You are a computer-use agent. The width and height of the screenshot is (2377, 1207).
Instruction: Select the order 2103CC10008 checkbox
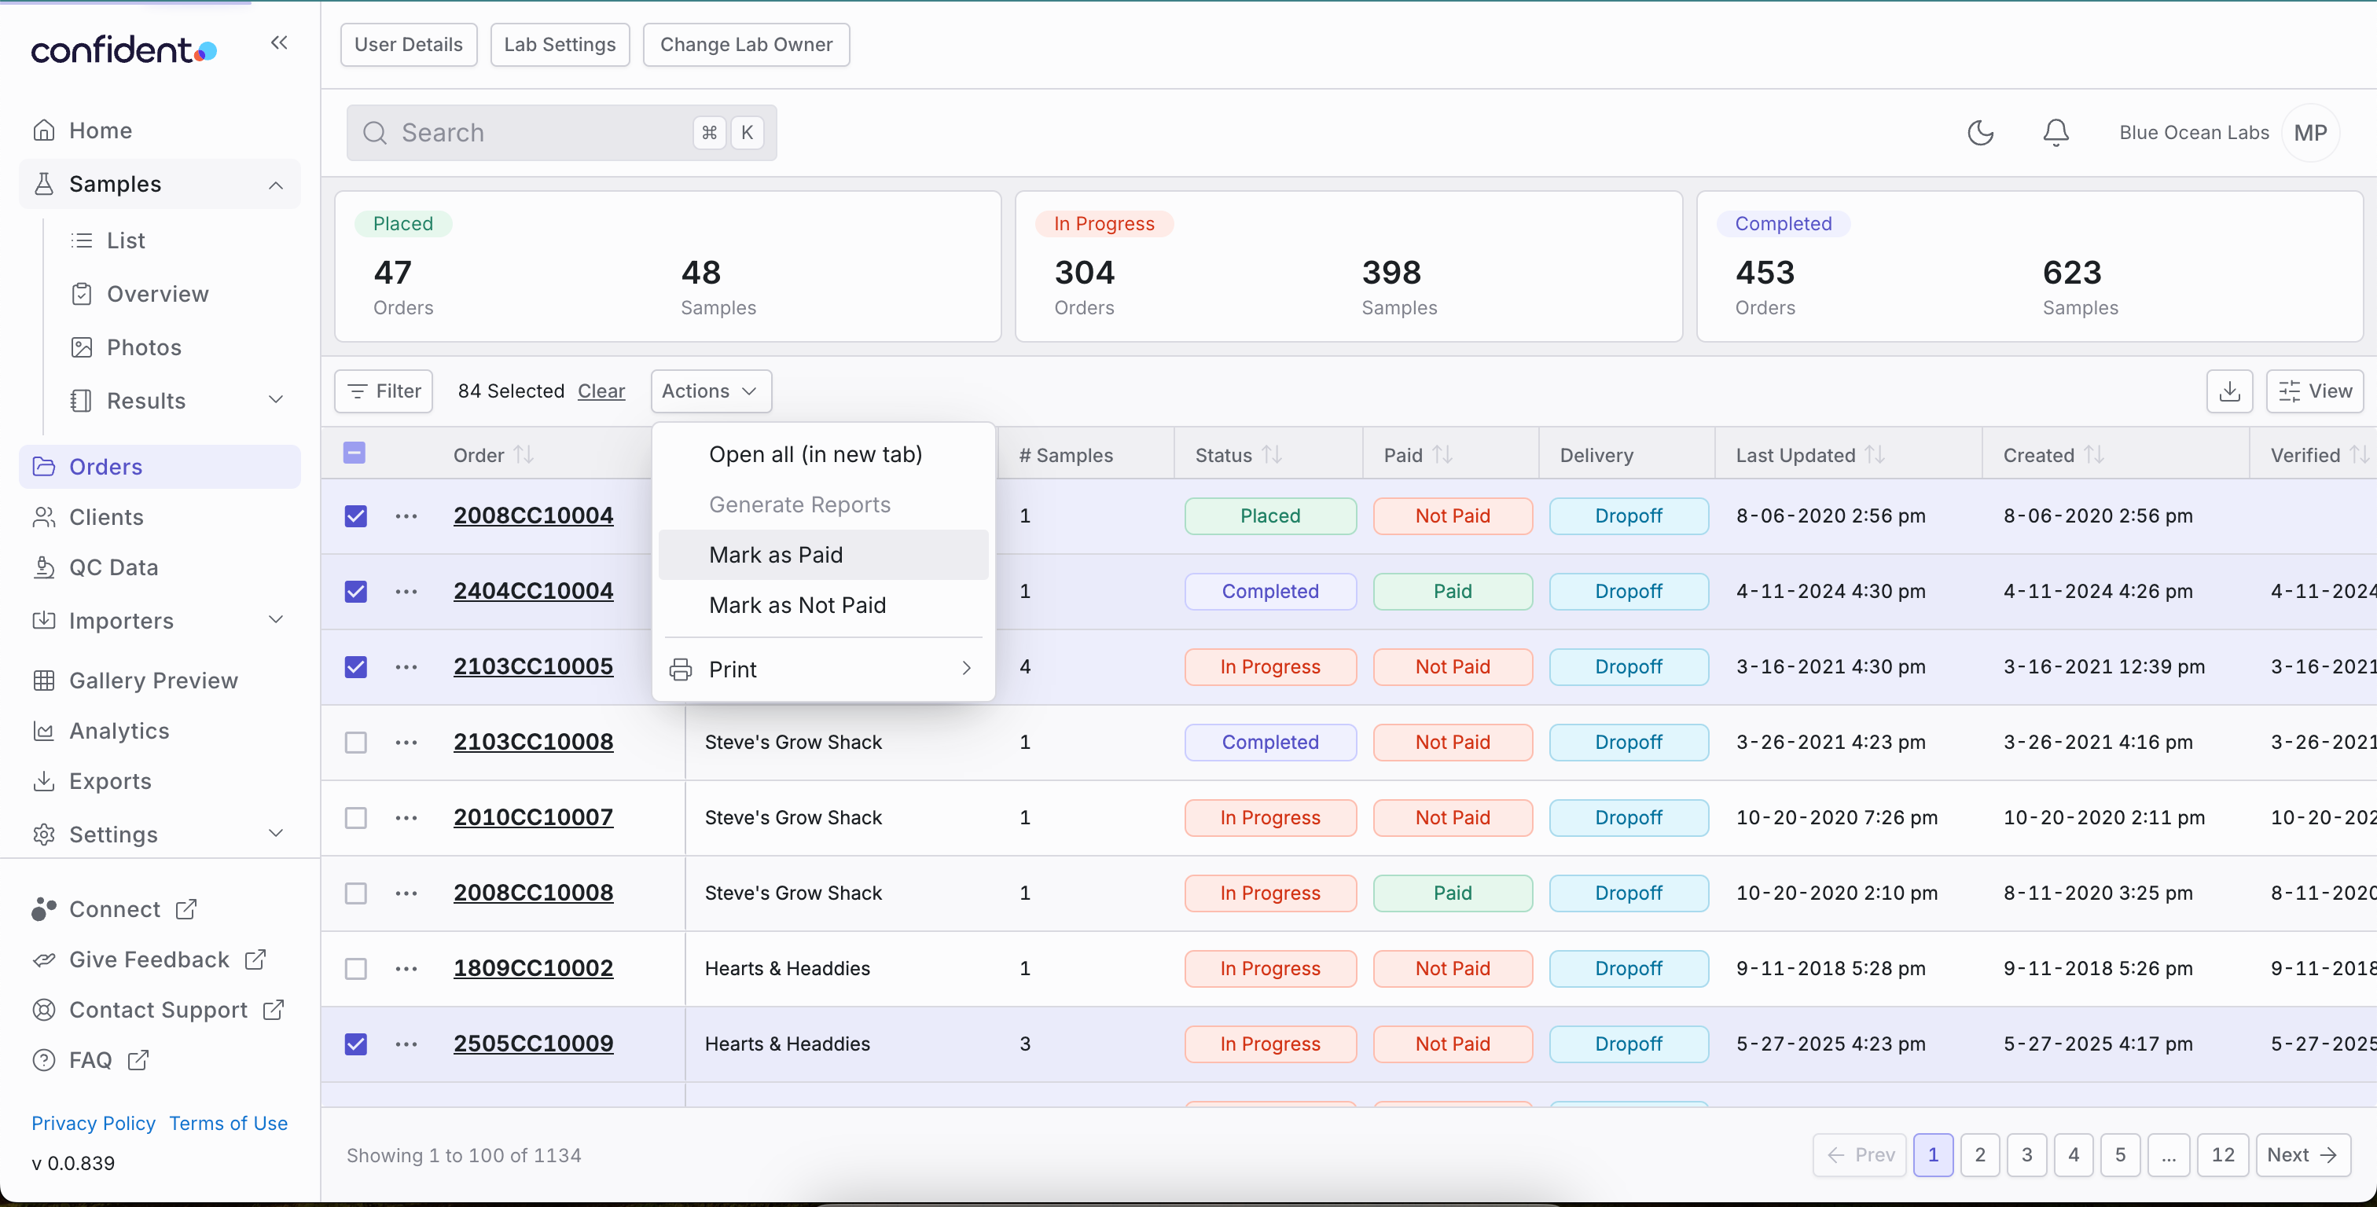[355, 743]
